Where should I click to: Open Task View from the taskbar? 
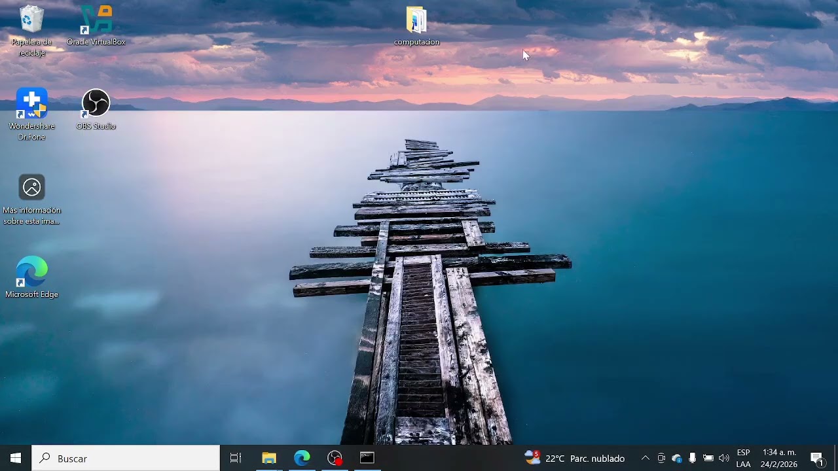pos(236,458)
